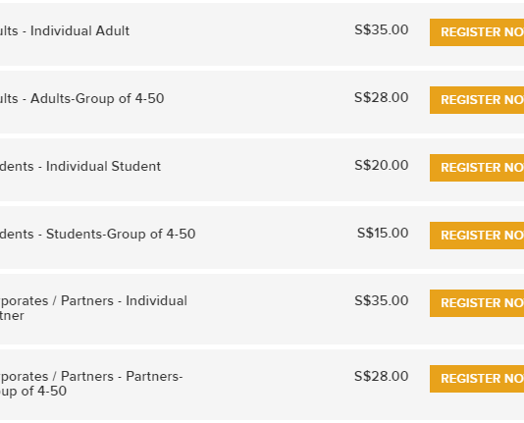The width and height of the screenshot is (524, 423).
Task: Select Corporates / Partners Individual label
Action: (x=93, y=308)
